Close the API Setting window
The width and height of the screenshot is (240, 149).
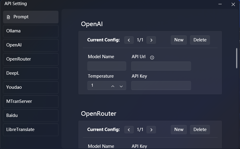pyautogui.click(x=233, y=4)
